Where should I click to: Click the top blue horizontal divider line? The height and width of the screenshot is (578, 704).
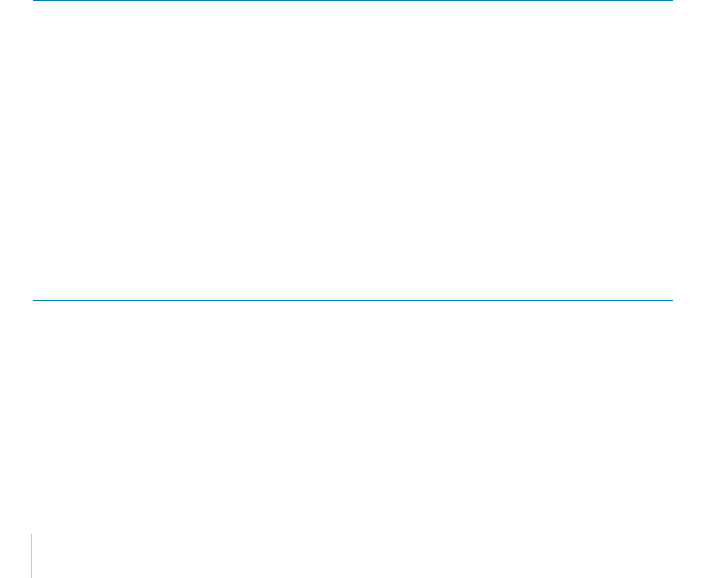pos(353,1)
